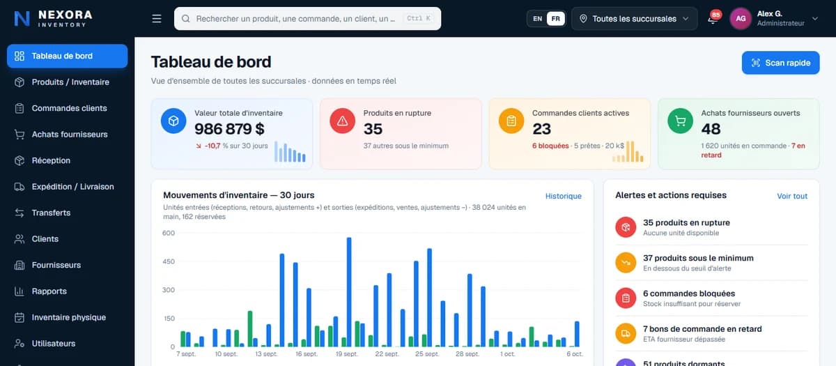Click the Expédition / Livraison truck icon
836x366 pixels.
click(x=20, y=187)
